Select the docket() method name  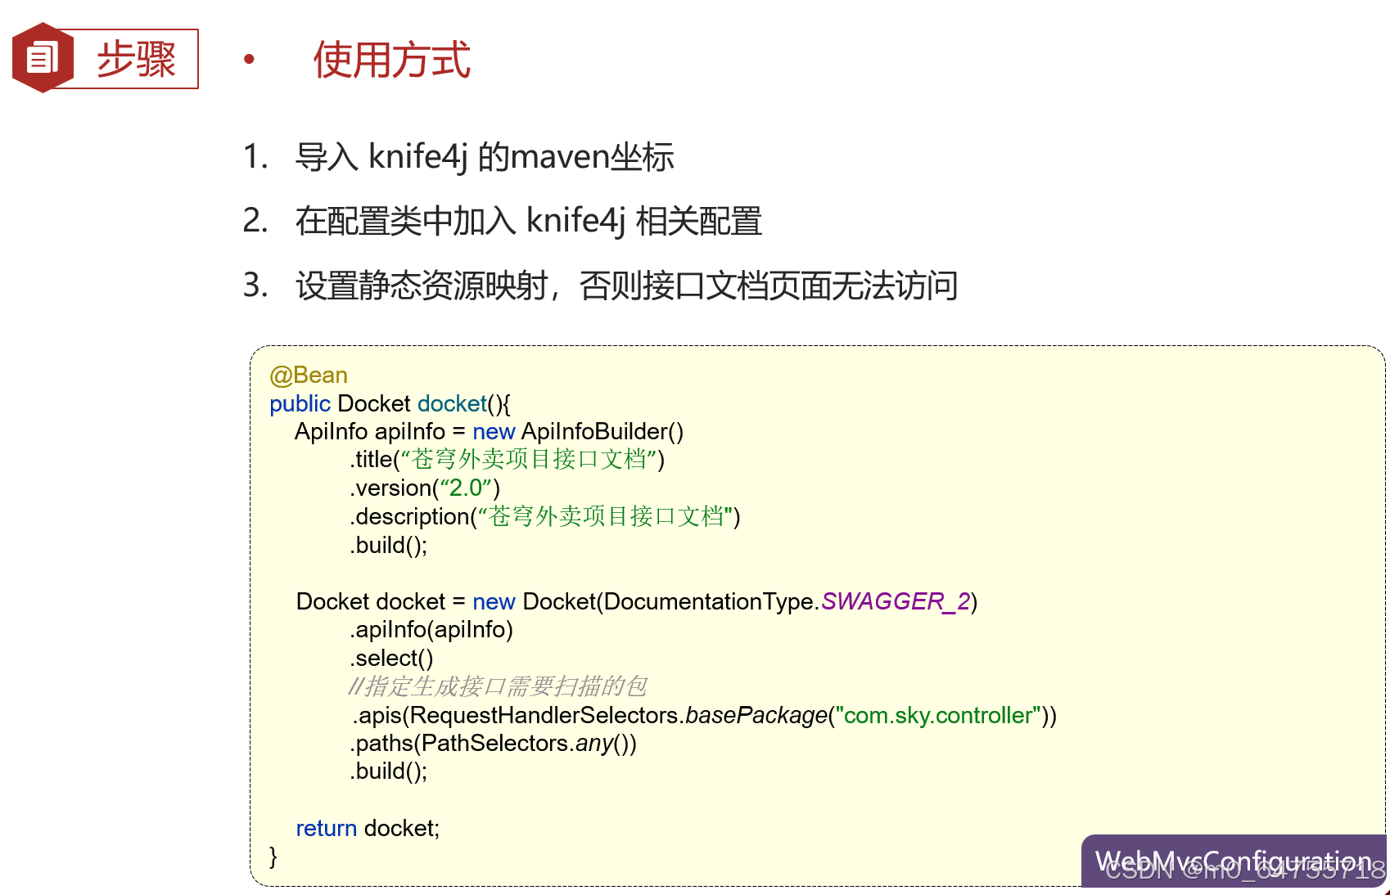(x=451, y=403)
